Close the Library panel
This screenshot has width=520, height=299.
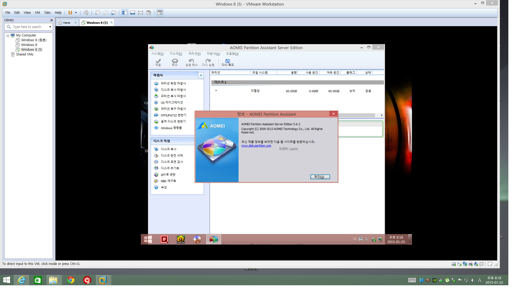[51, 20]
